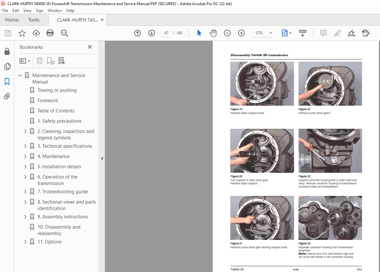Switch to the Home tab
The image size is (380, 272).
12,20
